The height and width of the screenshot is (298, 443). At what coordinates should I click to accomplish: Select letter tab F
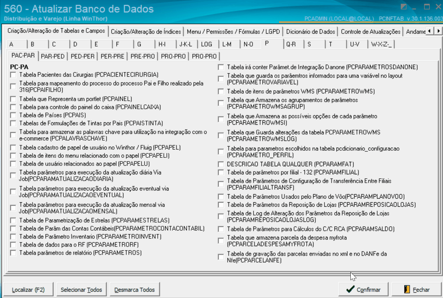(x=123, y=44)
